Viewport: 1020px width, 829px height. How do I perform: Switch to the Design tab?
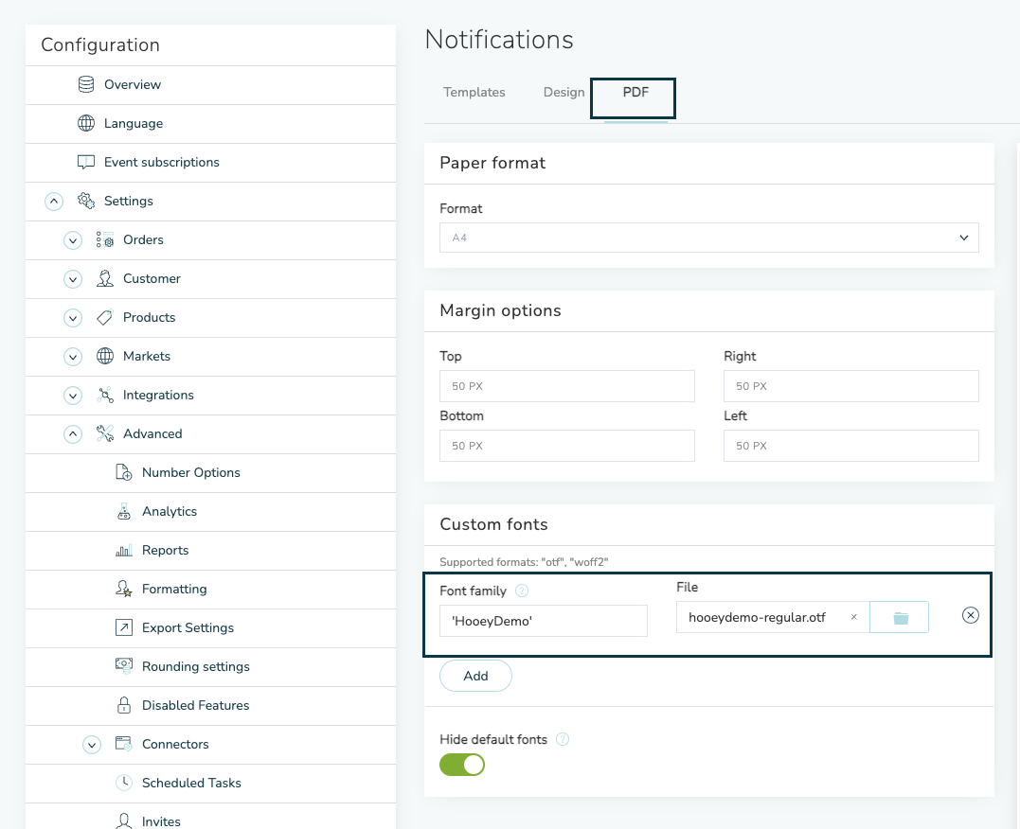[x=564, y=93]
